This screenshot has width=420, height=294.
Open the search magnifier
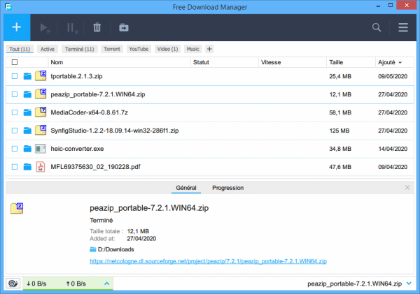pyautogui.click(x=377, y=27)
